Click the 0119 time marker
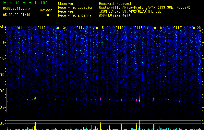This screenshot has width=204, height=130. (177, 28)
